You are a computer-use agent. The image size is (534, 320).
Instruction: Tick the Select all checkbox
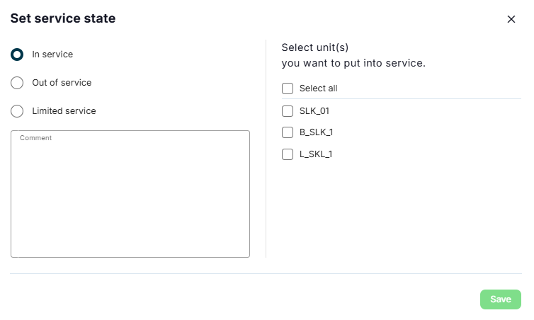click(288, 88)
